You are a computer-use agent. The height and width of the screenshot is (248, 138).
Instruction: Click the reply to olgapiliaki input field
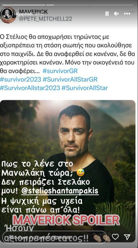tap(55, 237)
